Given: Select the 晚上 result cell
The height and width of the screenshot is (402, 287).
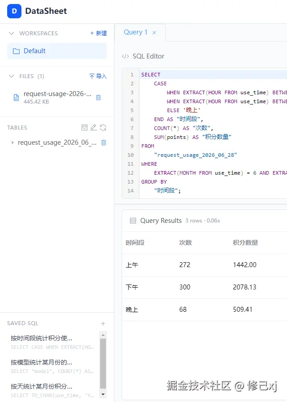Looking at the screenshot, I should click(132, 310).
